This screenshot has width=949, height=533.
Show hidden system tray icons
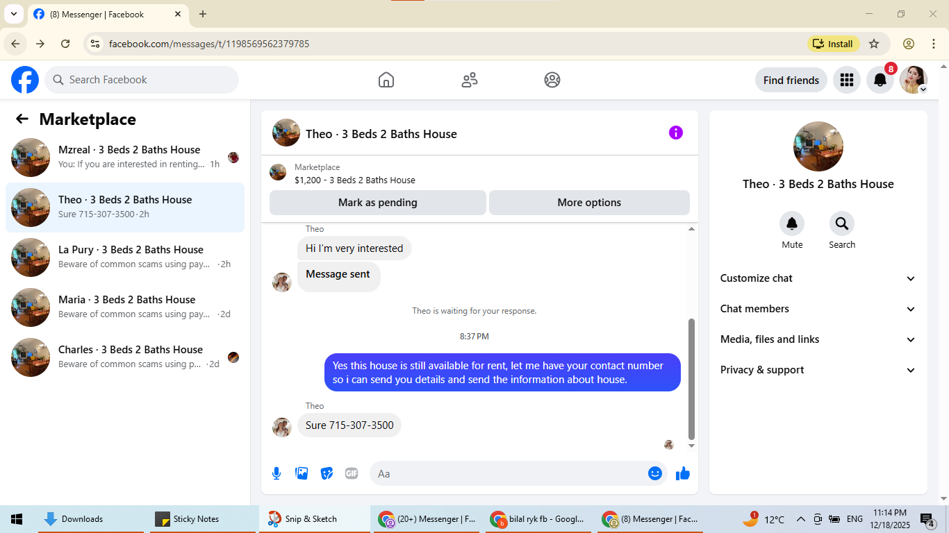[x=800, y=519]
